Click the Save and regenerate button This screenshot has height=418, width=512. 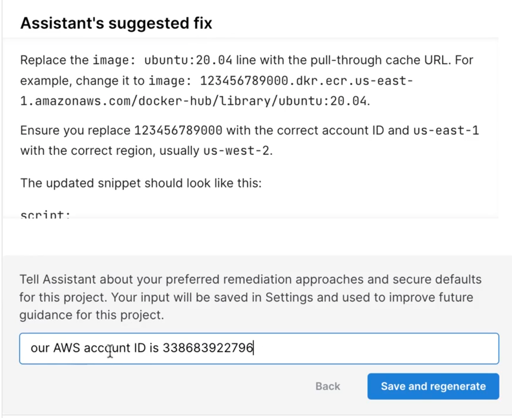click(433, 386)
